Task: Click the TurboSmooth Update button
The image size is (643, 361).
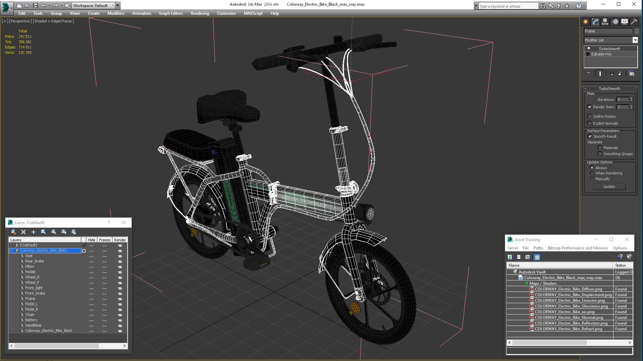Action: [609, 187]
